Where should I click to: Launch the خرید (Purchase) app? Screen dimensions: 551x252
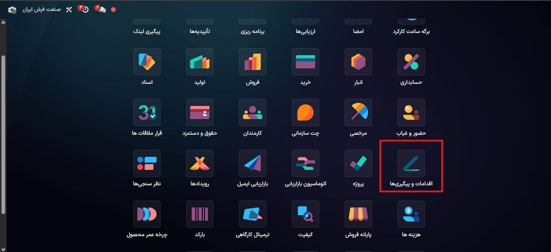[305, 62]
